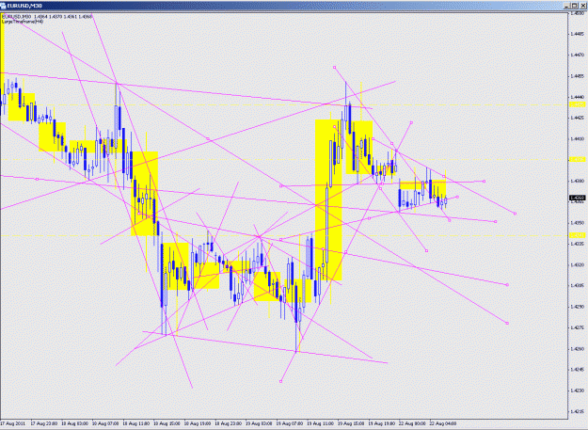Viewport: 588px width, 430px height.
Task: Select the EURUSD,M30 OHLC info line in chart
Action: [x=47, y=17]
